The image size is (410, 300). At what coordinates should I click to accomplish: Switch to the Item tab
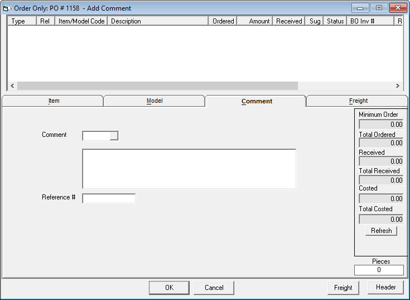pos(52,101)
